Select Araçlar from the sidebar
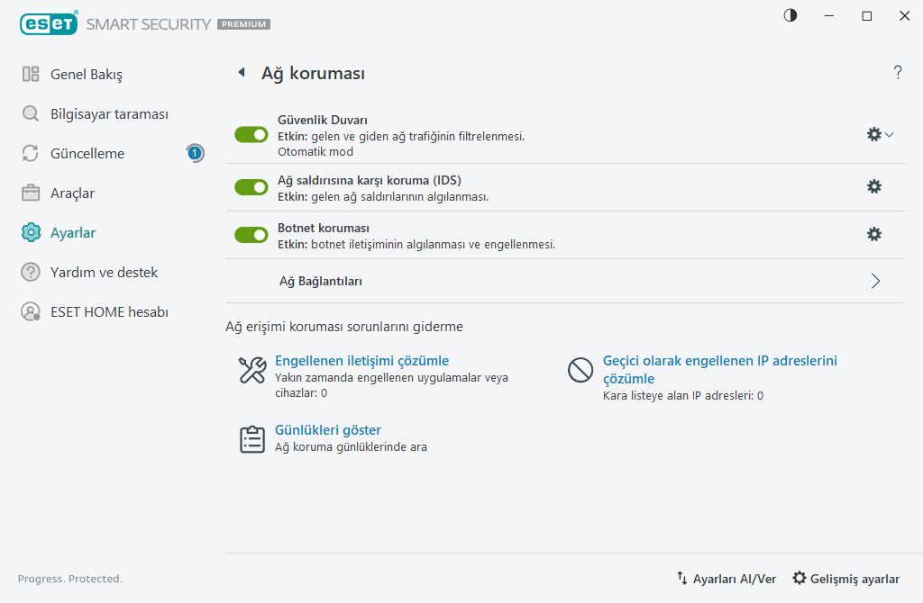This screenshot has height=603, width=923. click(72, 193)
